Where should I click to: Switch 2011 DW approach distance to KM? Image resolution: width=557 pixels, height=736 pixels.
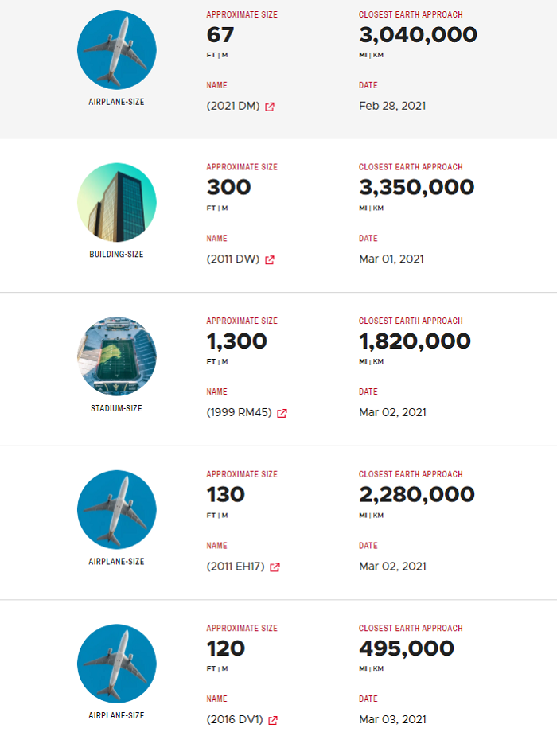(378, 208)
